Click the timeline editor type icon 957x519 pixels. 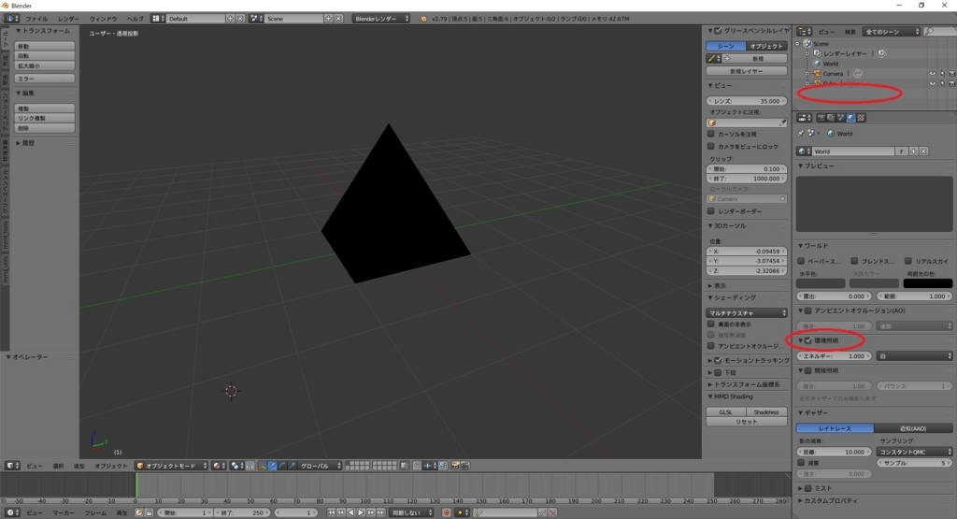coord(10,512)
